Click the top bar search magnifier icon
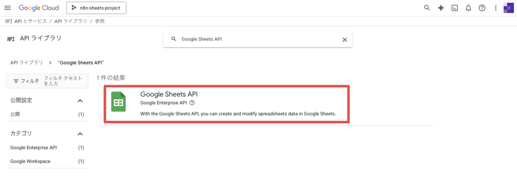517x179 pixels. point(427,8)
